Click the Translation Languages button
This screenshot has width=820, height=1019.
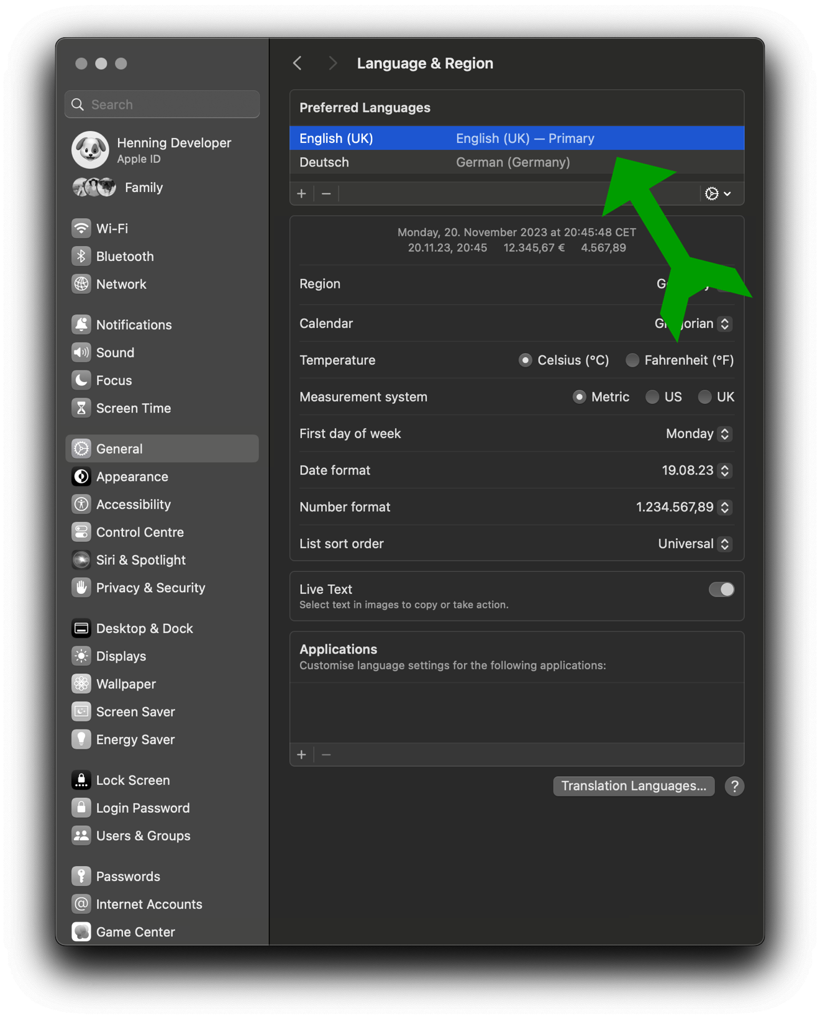click(633, 786)
